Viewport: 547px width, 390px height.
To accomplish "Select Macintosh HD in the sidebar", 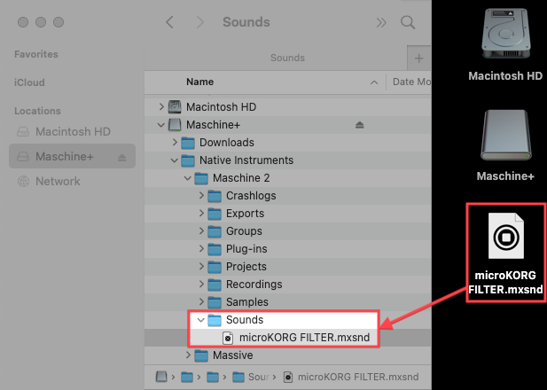I will pyautogui.click(x=72, y=132).
